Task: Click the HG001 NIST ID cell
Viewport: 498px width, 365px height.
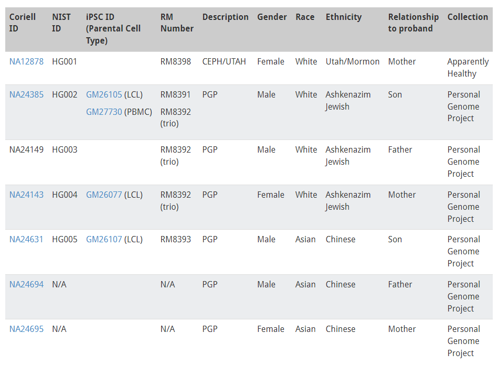Action: (x=65, y=61)
